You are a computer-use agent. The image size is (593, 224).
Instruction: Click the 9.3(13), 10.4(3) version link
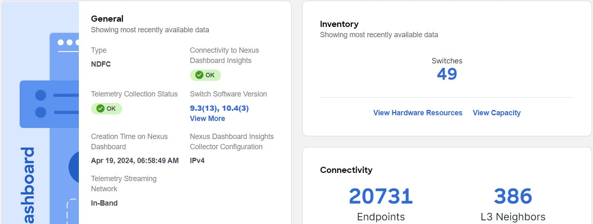click(219, 108)
